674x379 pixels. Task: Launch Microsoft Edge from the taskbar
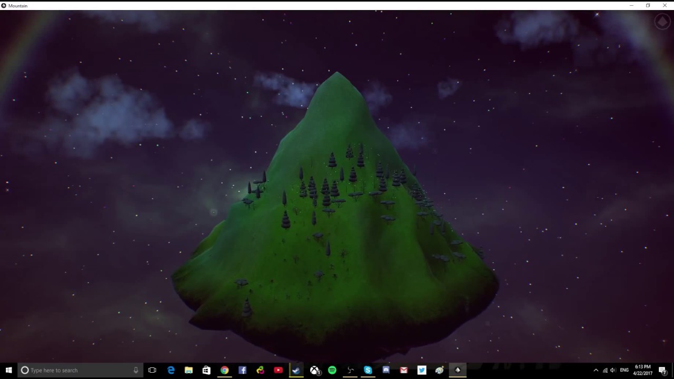(171, 370)
